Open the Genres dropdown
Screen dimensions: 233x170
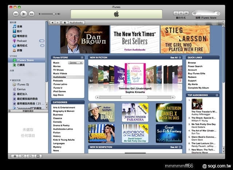76,63
